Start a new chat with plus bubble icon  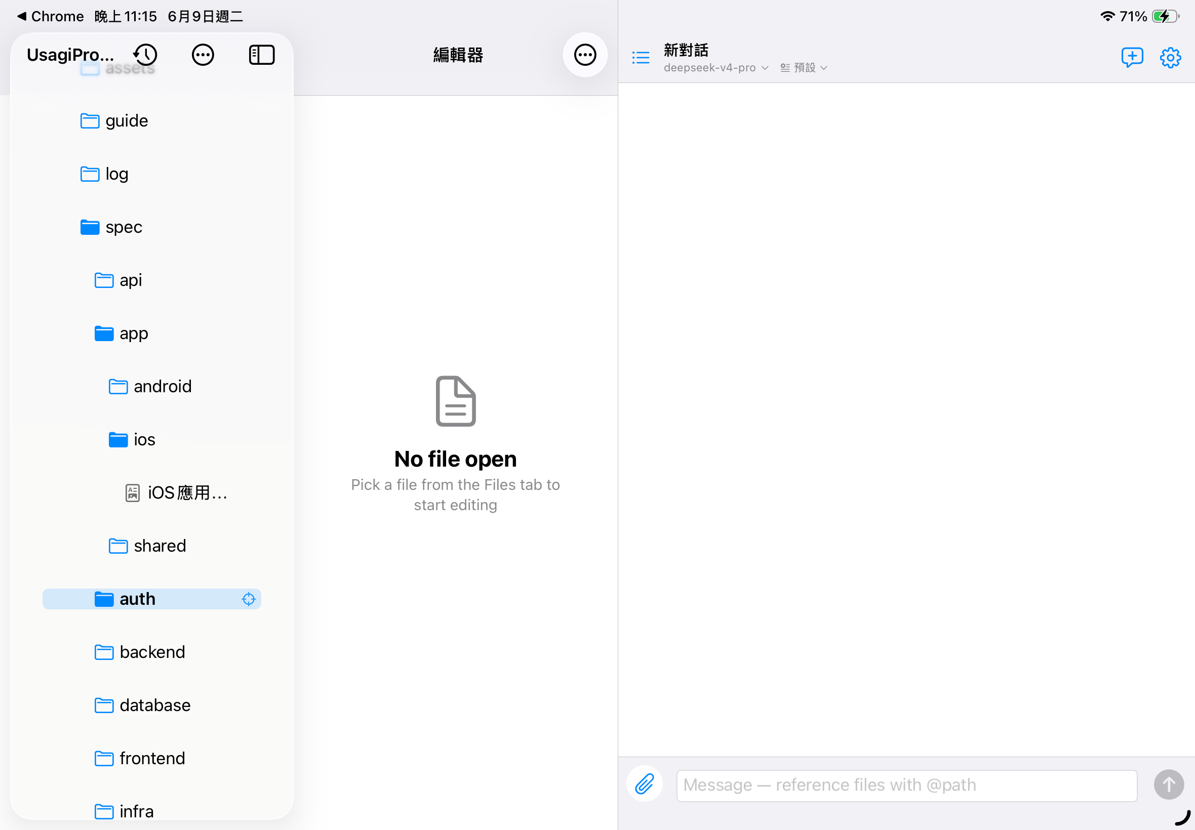coord(1132,57)
